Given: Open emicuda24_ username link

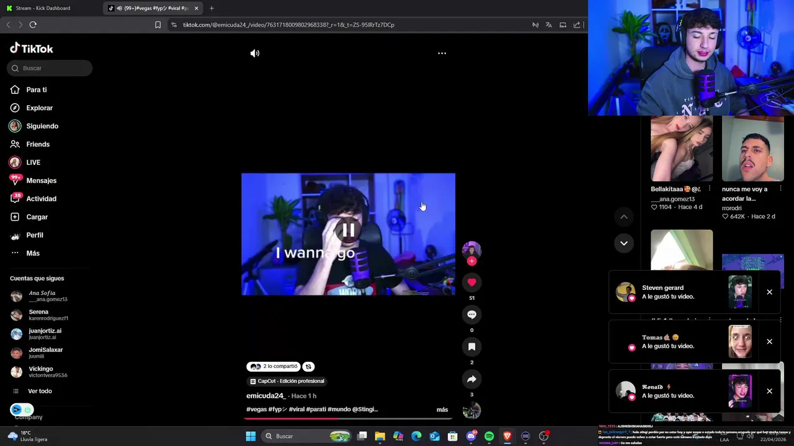Looking at the screenshot, I should (265, 396).
